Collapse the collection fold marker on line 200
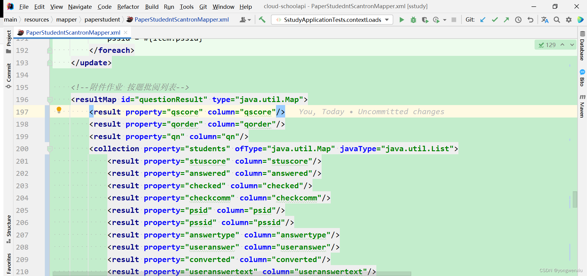The width and height of the screenshot is (587, 276). (x=50, y=149)
